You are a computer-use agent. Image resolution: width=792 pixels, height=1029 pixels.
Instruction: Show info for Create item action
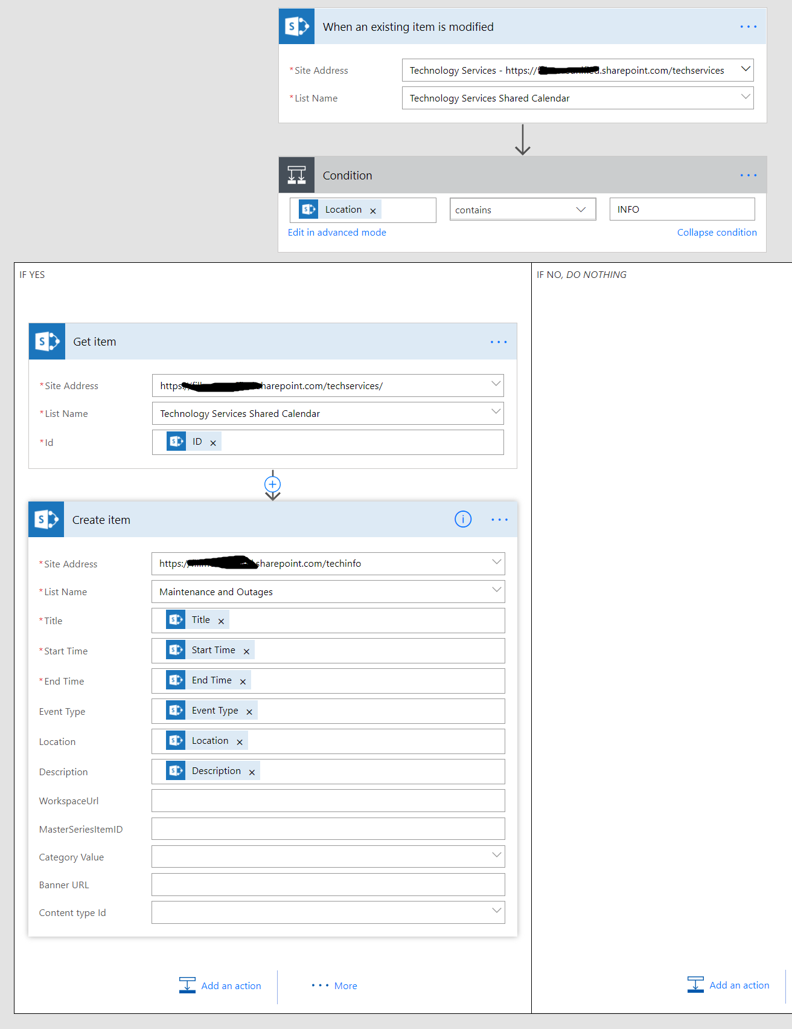[463, 519]
